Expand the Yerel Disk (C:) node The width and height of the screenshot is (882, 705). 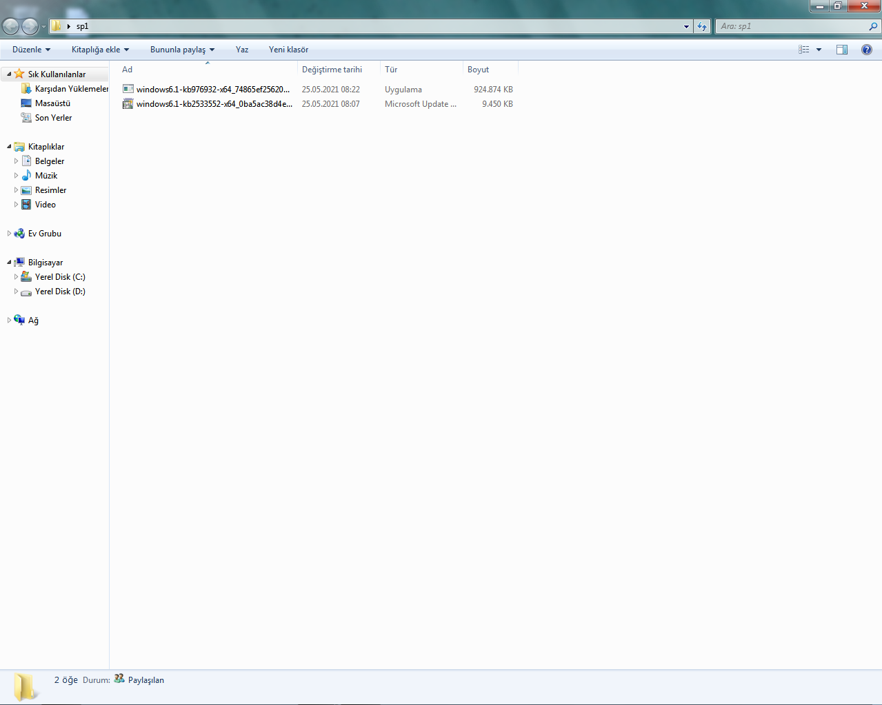coord(16,277)
